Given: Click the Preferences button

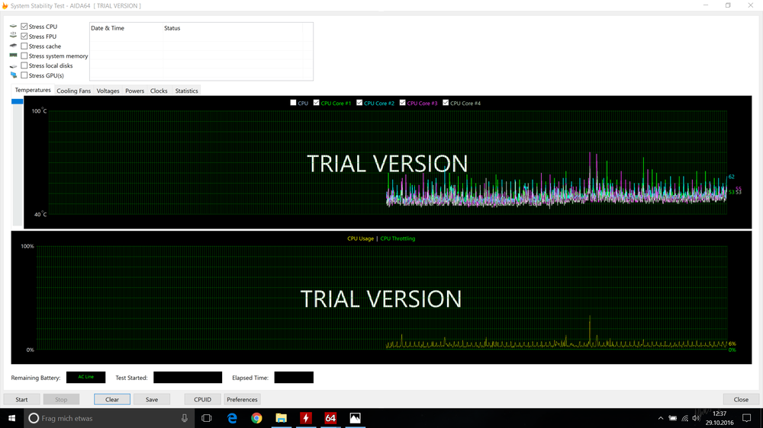Looking at the screenshot, I should 242,399.
